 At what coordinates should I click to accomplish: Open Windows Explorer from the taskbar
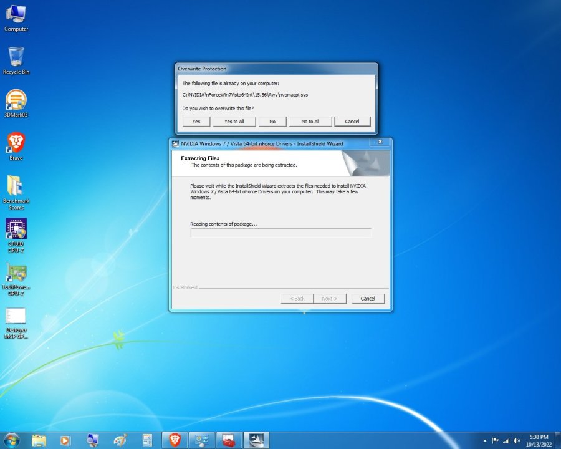click(38, 440)
